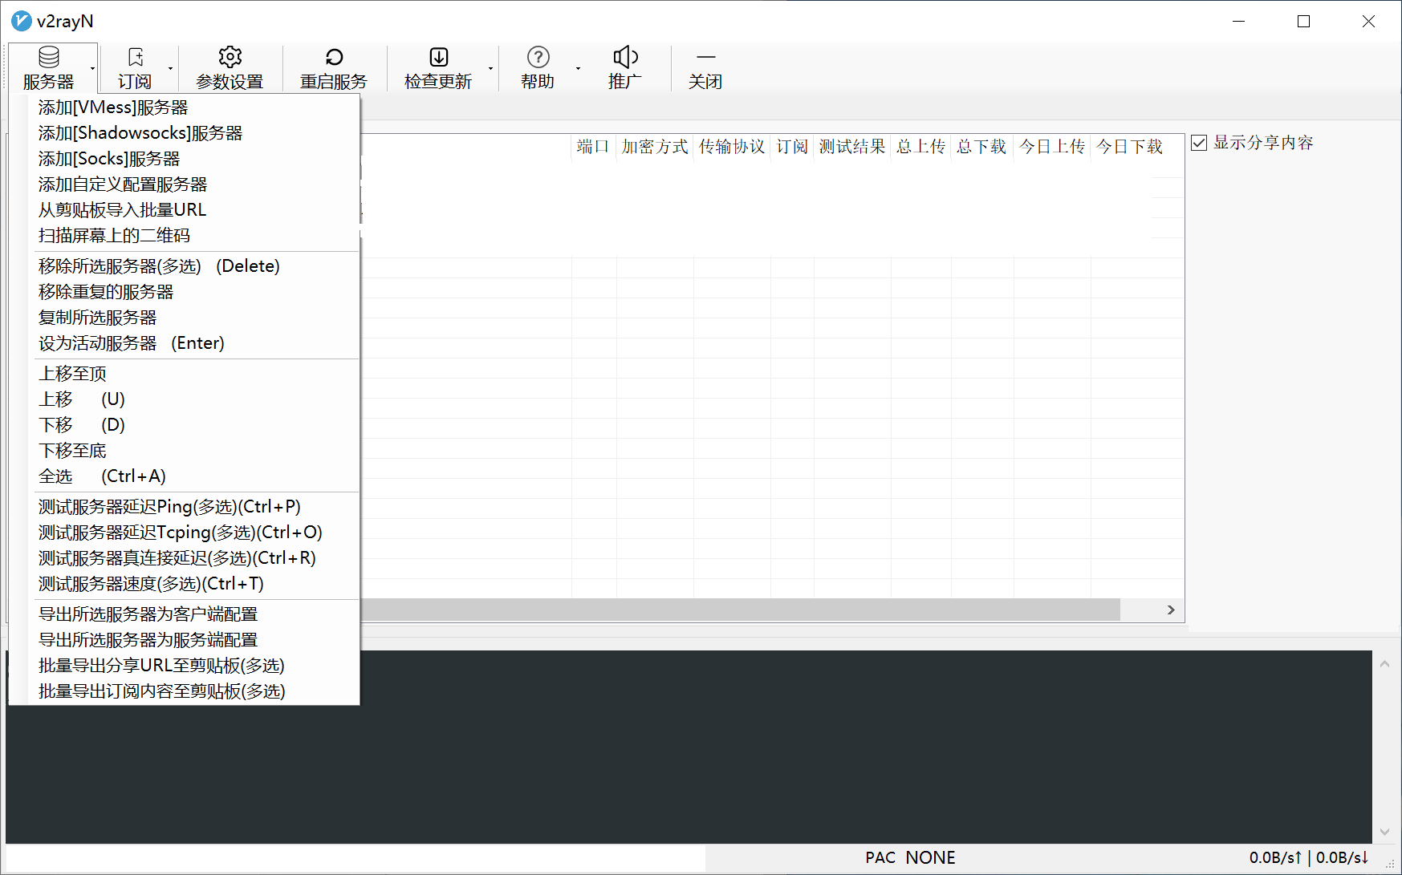Select 导出所选服务器为服务端配置
Screen dimensions: 1402x875
click(193, 640)
